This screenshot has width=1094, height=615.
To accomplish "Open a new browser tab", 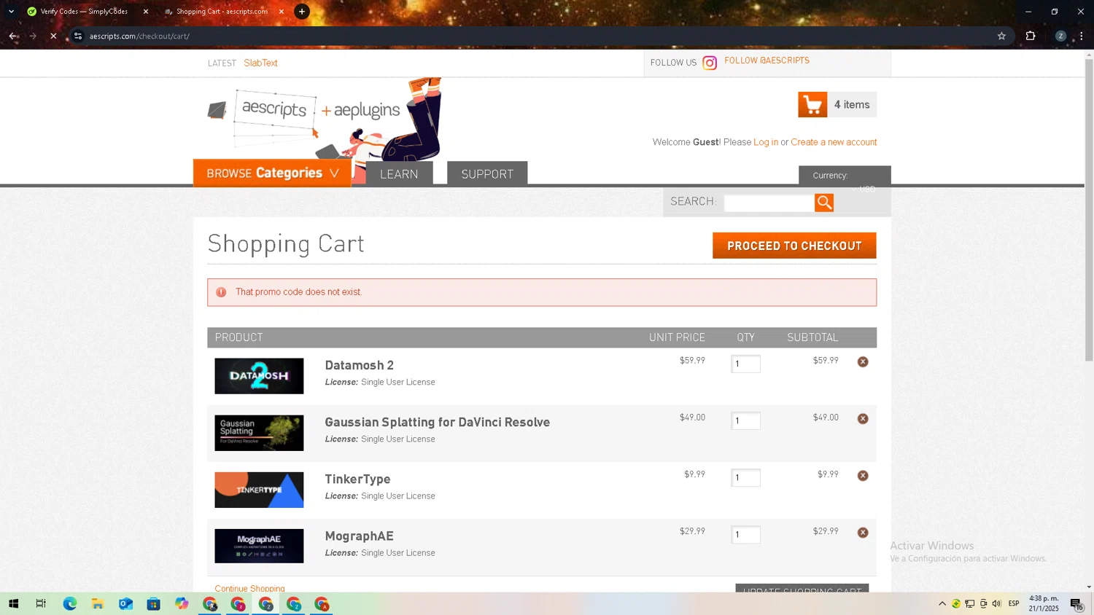I will point(302,12).
